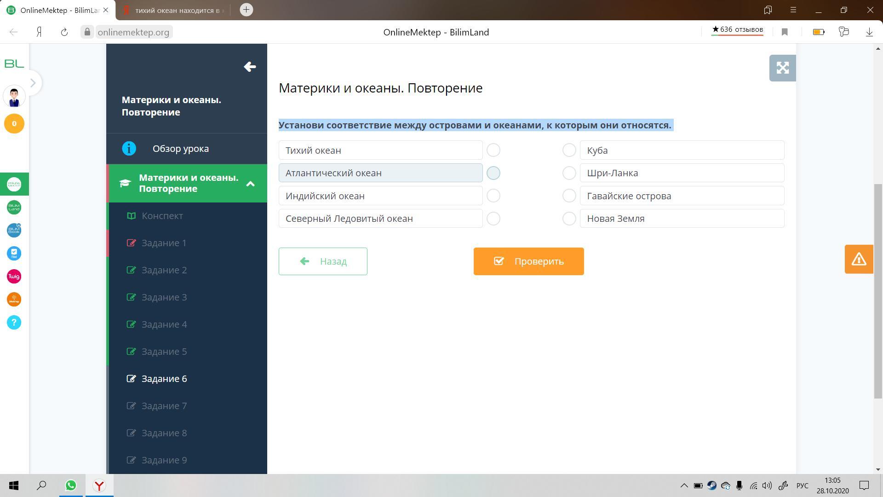Click the fullscreen expand arrows icon

pos(782,68)
